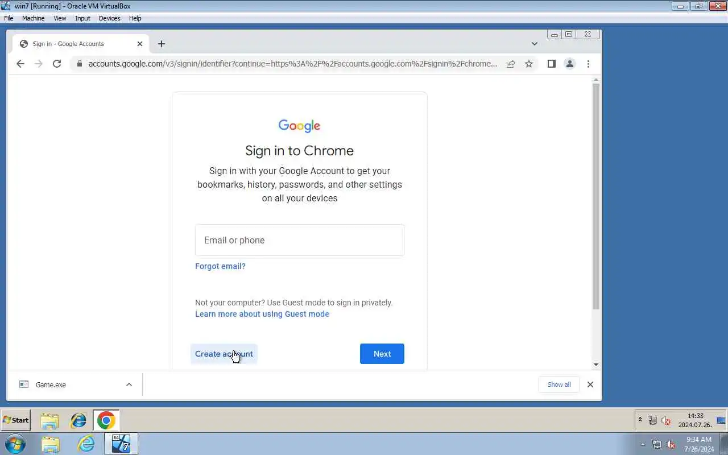Click the guest clock showing 14:33

click(x=695, y=420)
